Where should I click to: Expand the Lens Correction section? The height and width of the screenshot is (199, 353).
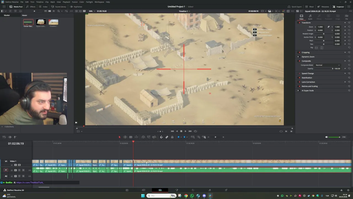[308, 82]
